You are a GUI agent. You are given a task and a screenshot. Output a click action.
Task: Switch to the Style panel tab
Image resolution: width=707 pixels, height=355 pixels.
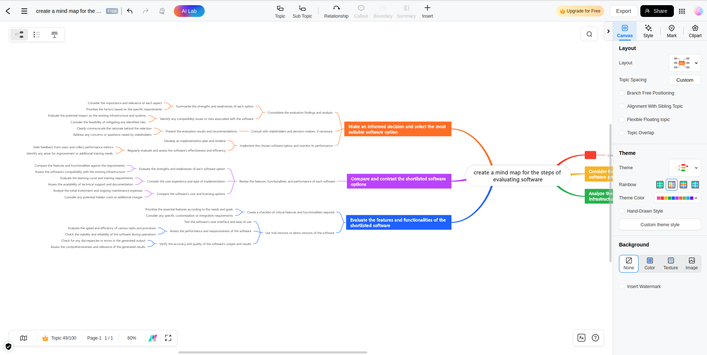tap(648, 31)
